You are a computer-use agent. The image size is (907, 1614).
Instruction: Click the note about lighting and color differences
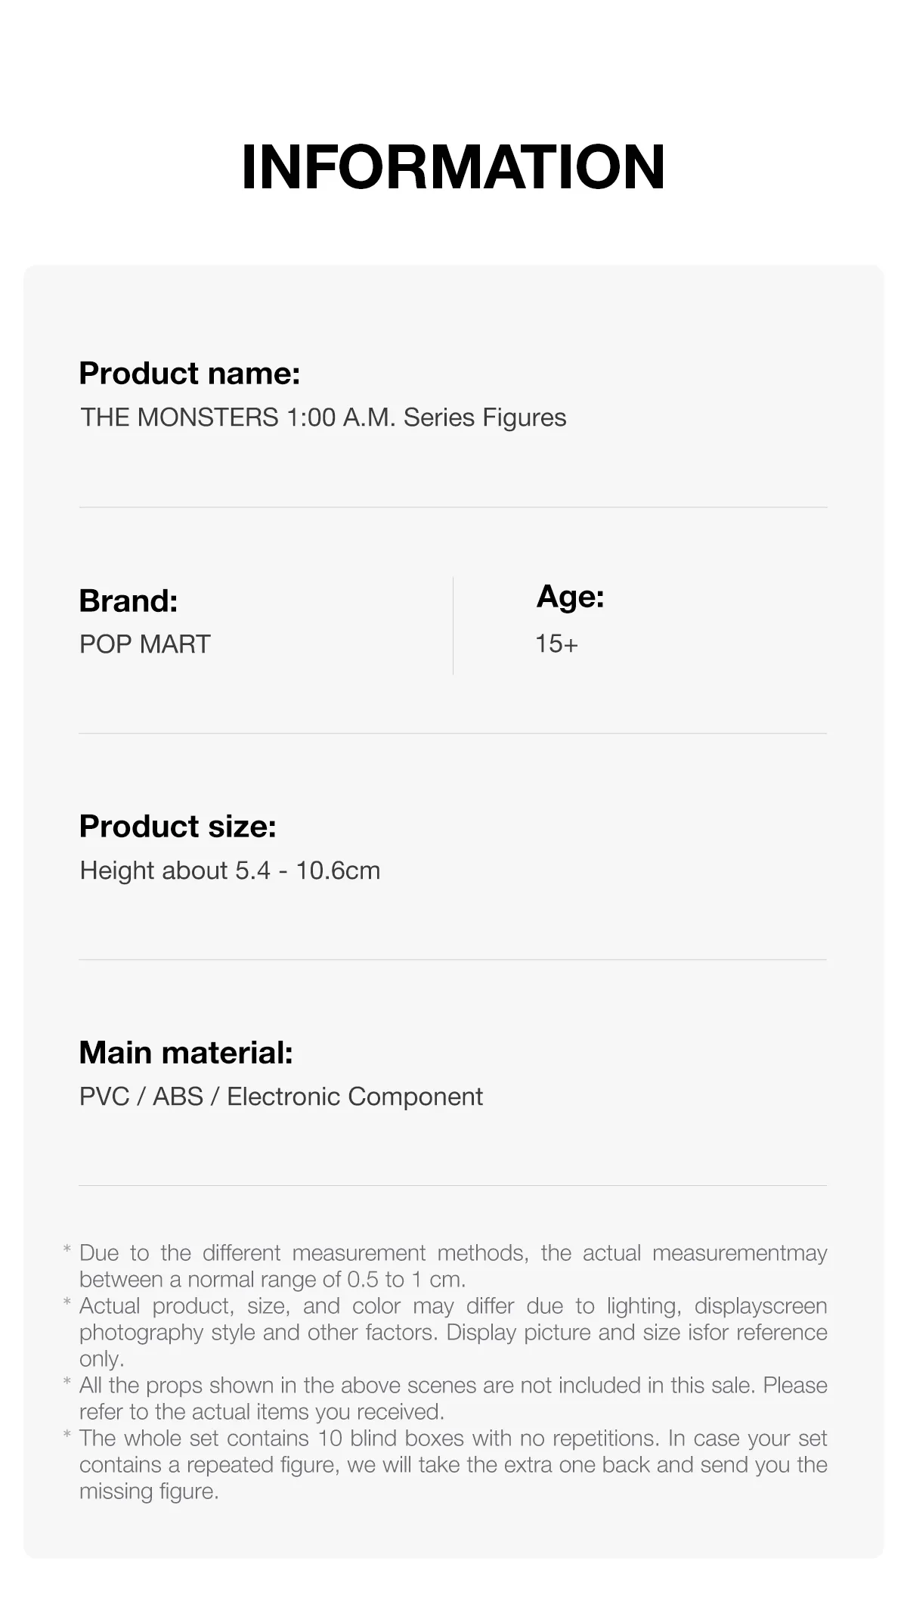[453, 1332]
